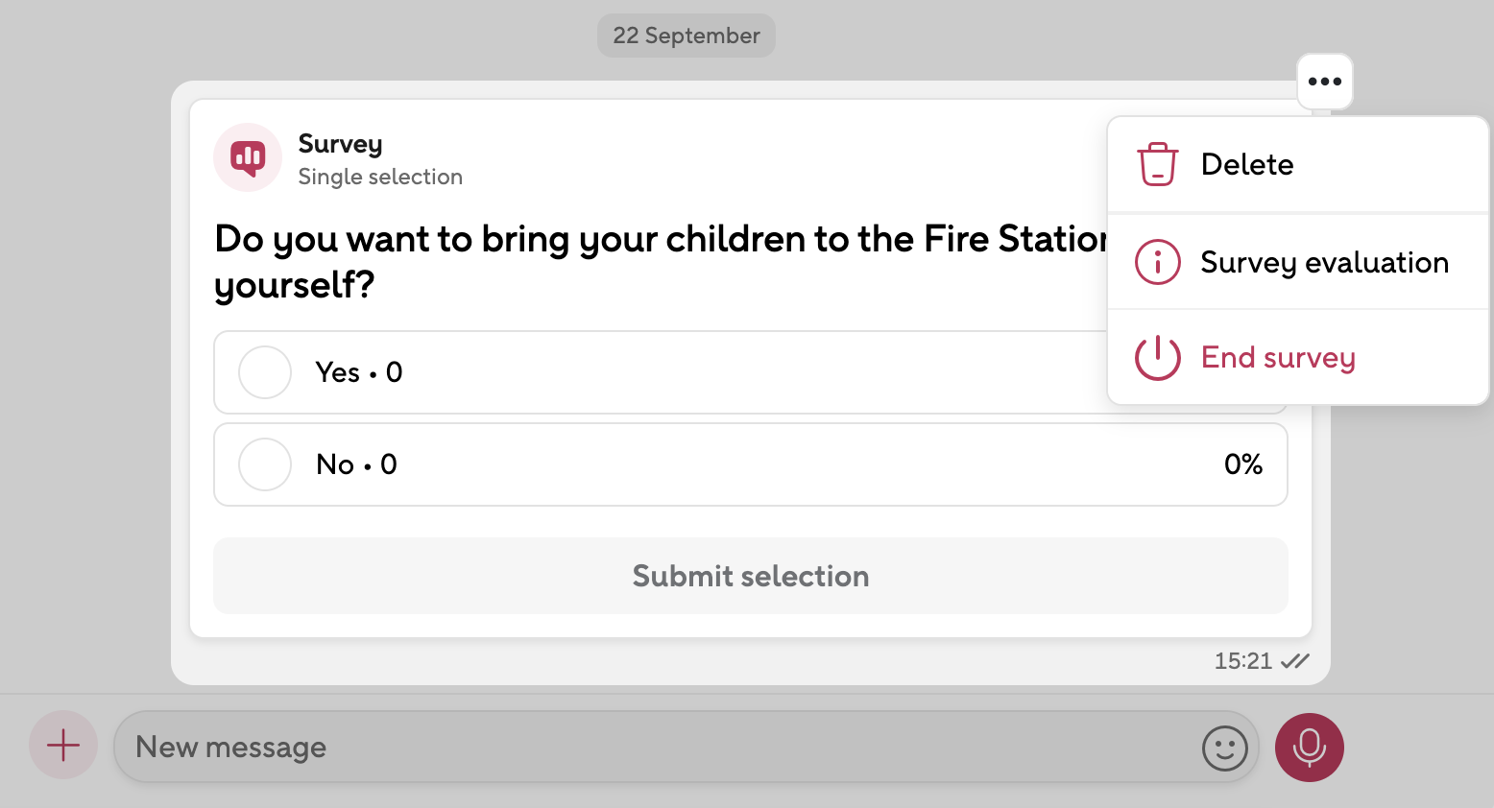The height and width of the screenshot is (808, 1494).
Task: Choose Delete from the context menu
Action: pyautogui.click(x=1246, y=164)
